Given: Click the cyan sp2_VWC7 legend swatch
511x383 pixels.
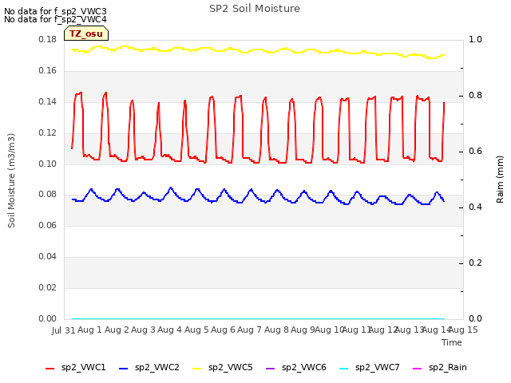Looking at the screenshot, I should click(x=344, y=369).
